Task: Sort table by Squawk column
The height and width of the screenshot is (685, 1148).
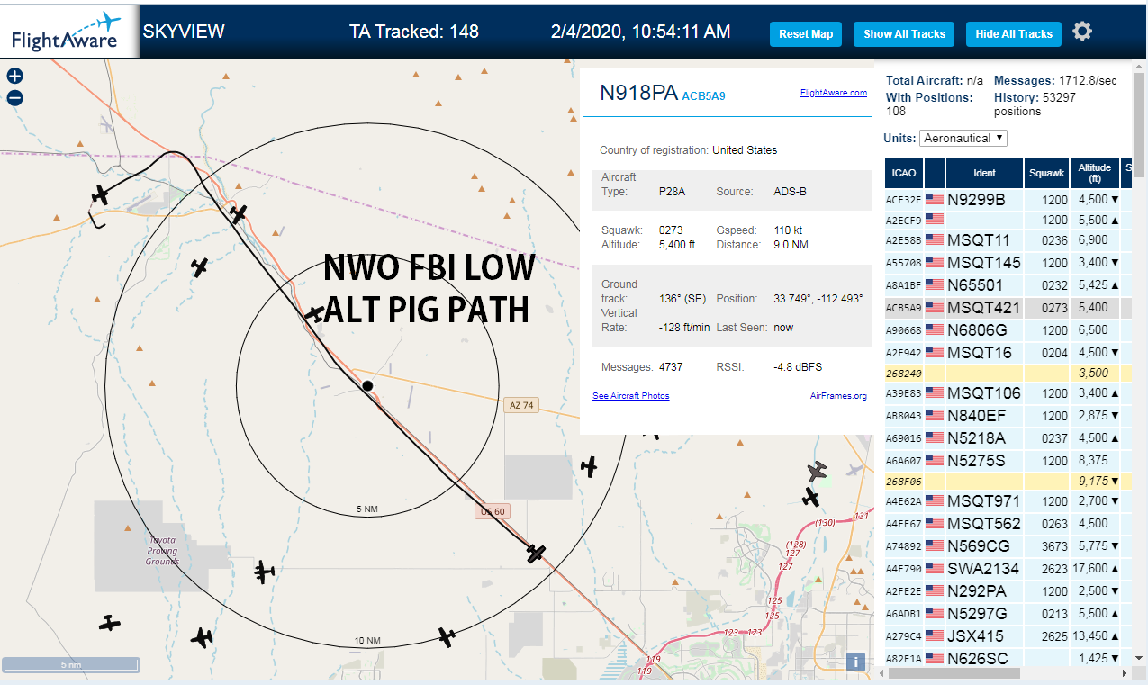Action: click(1046, 172)
